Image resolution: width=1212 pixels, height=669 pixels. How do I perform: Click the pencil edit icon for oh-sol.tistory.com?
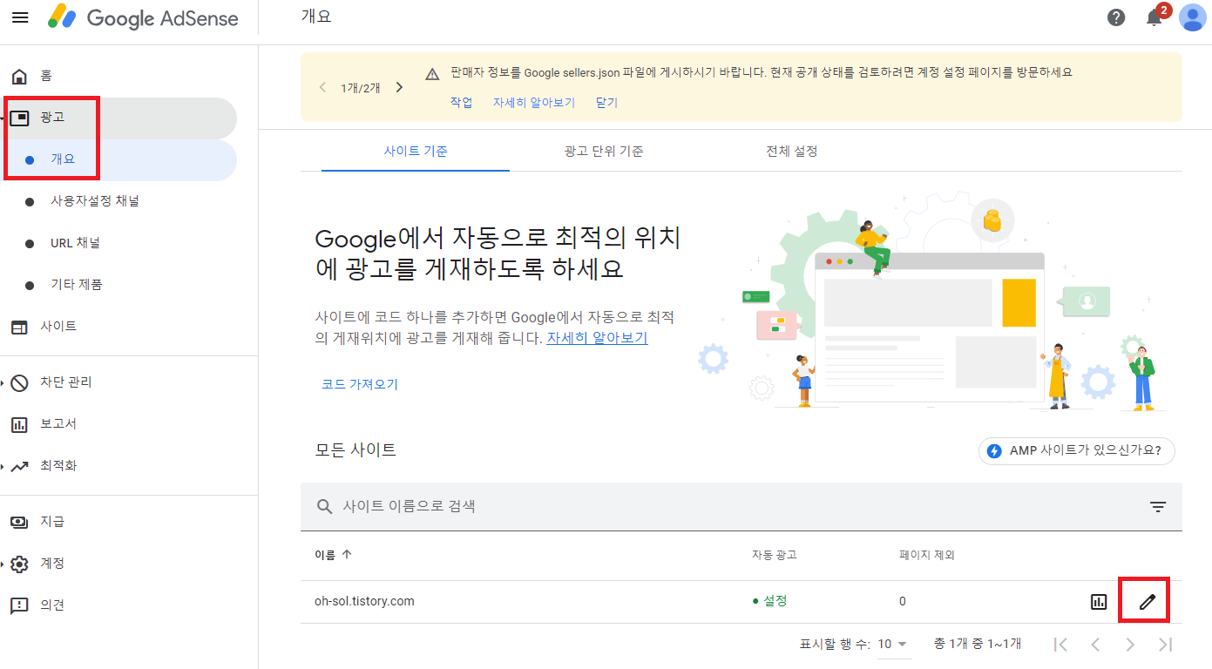(x=1148, y=602)
